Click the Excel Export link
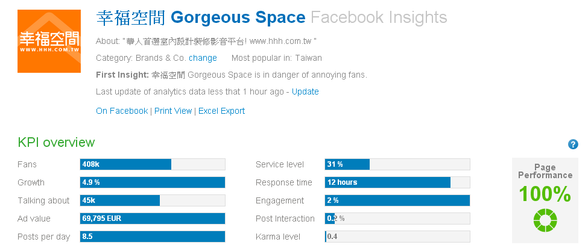The width and height of the screenshot is (588, 251). coord(221,111)
